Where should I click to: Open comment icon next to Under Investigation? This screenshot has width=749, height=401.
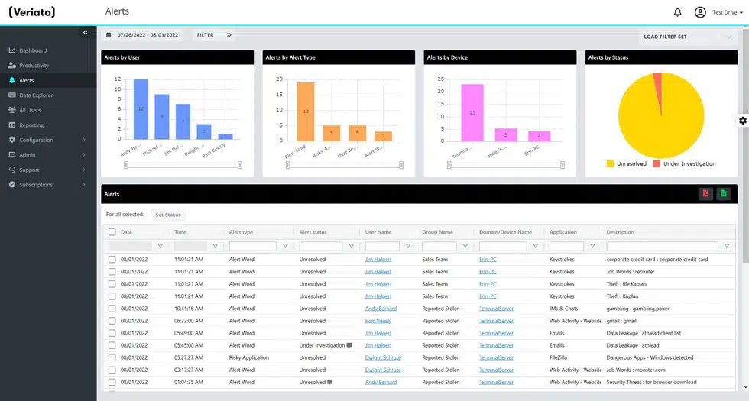[349, 345]
